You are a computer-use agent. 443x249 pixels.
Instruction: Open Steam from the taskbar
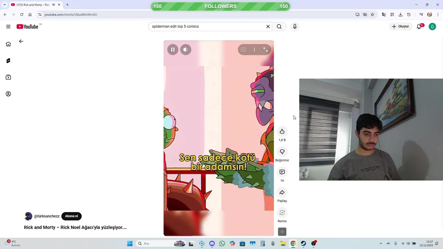[303, 243]
